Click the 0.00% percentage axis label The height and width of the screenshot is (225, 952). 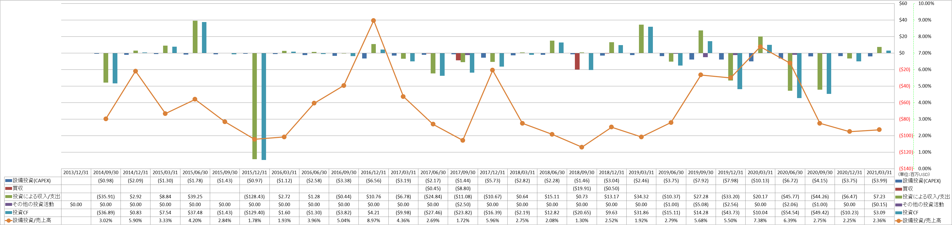click(x=925, y=169)
